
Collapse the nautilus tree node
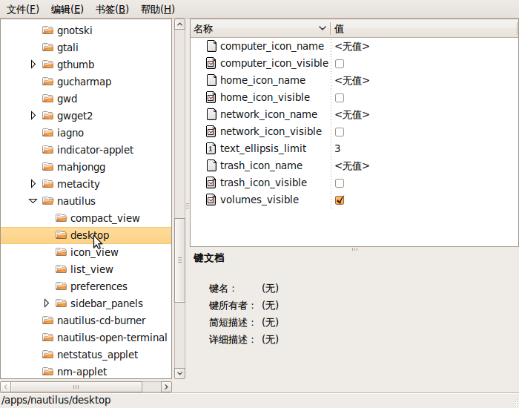click(33, 201)
